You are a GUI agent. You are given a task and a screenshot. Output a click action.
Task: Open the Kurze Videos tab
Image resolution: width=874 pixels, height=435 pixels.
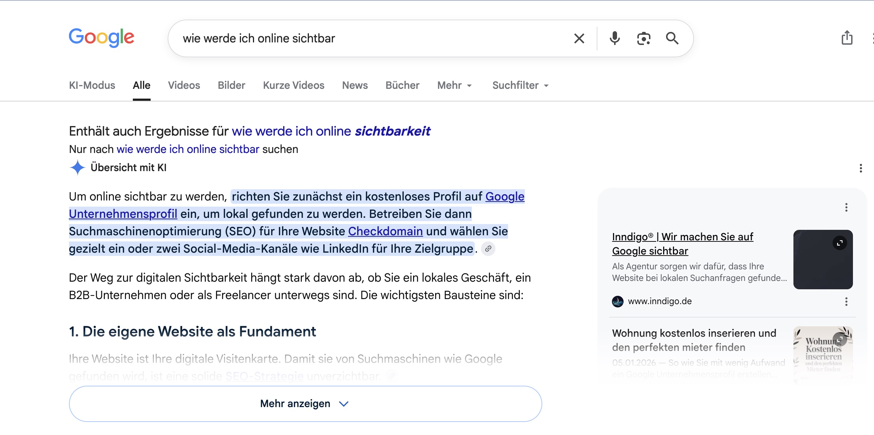coord(294,86)
